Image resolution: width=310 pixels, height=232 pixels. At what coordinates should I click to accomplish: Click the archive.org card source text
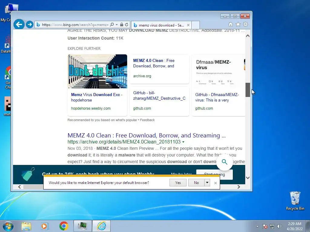click(142, 76)
